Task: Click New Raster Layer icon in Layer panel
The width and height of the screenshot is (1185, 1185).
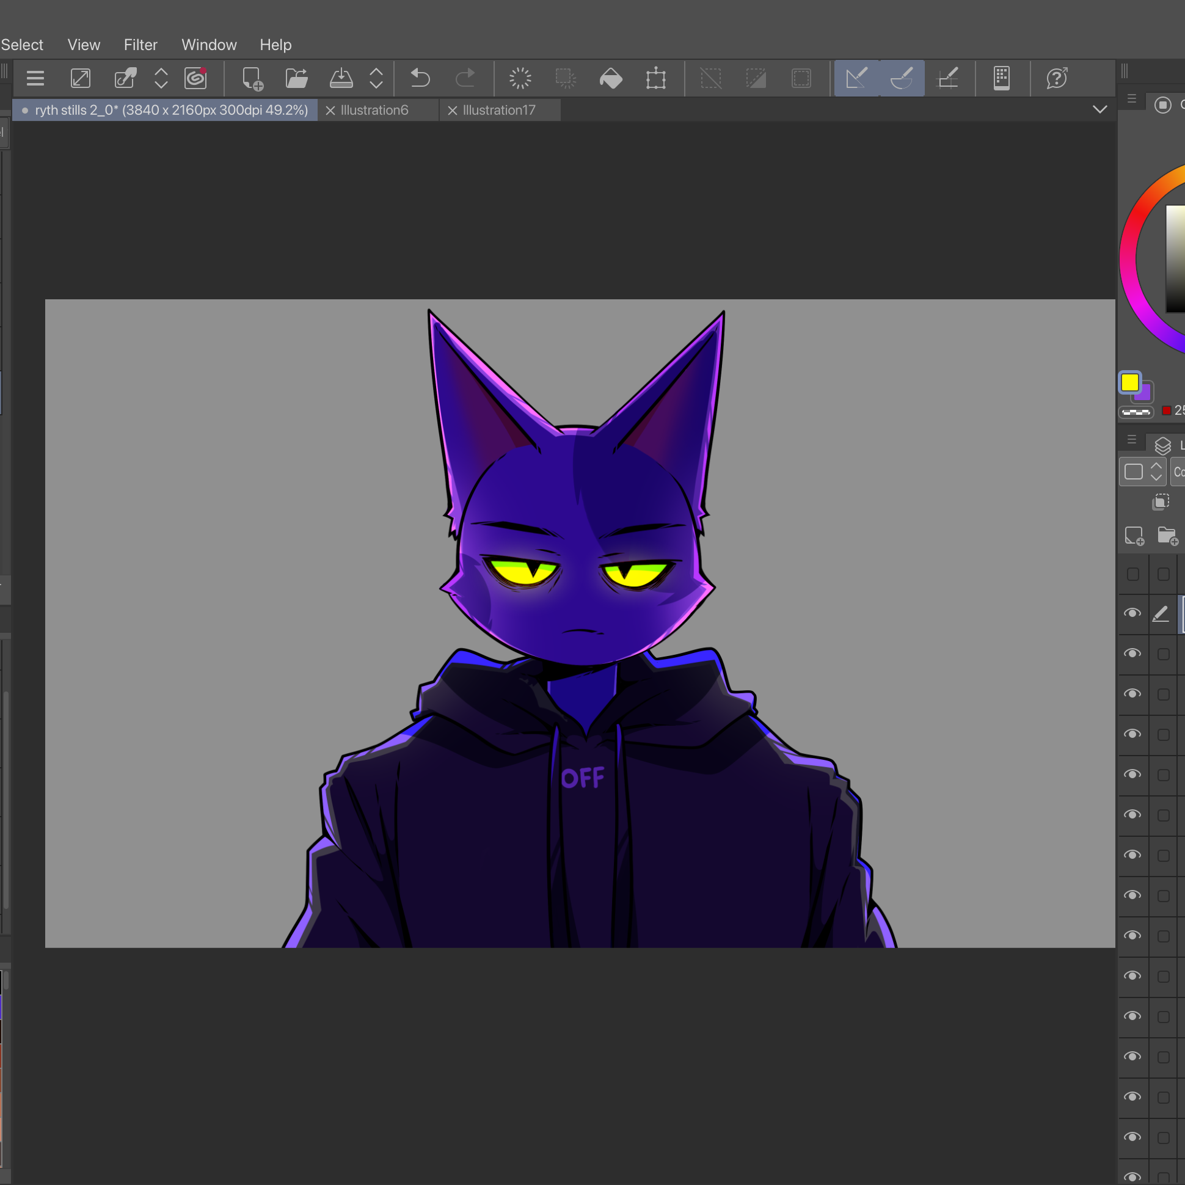Action: click(x=1134, y=536)
